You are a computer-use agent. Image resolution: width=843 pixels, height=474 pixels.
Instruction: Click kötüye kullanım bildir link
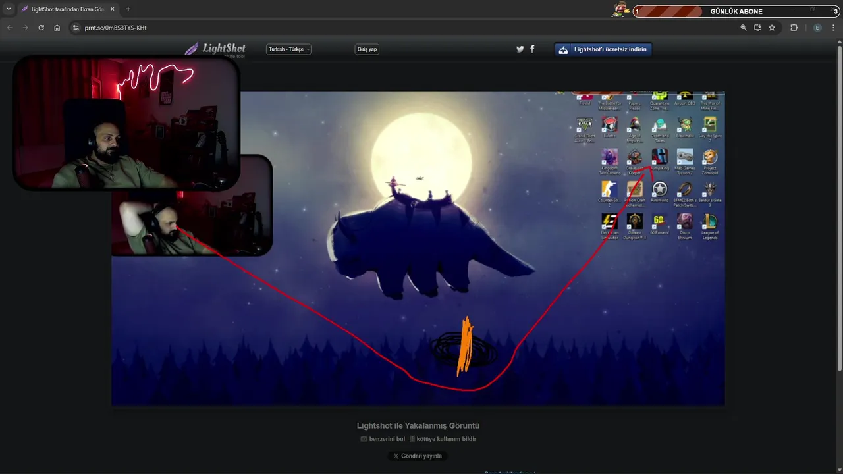(443, 439)
